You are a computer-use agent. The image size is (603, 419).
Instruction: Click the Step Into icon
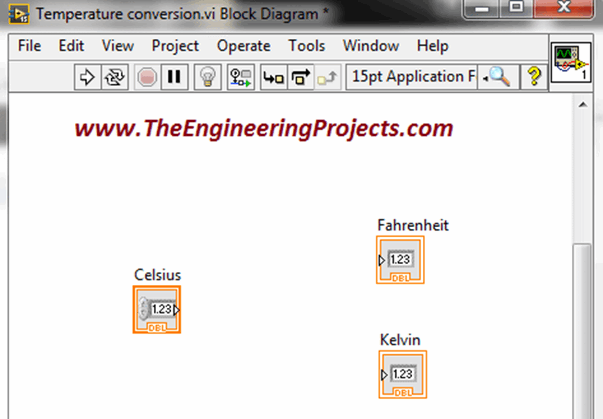273,77
